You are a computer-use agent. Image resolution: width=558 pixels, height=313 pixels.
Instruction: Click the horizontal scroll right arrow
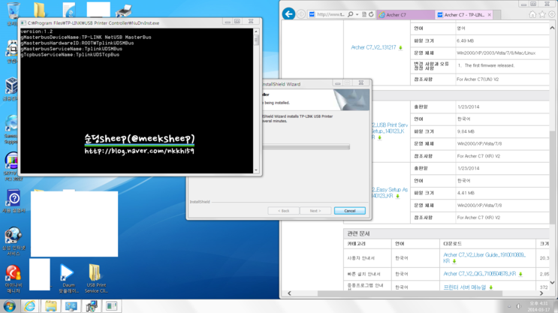coord(541,293)
